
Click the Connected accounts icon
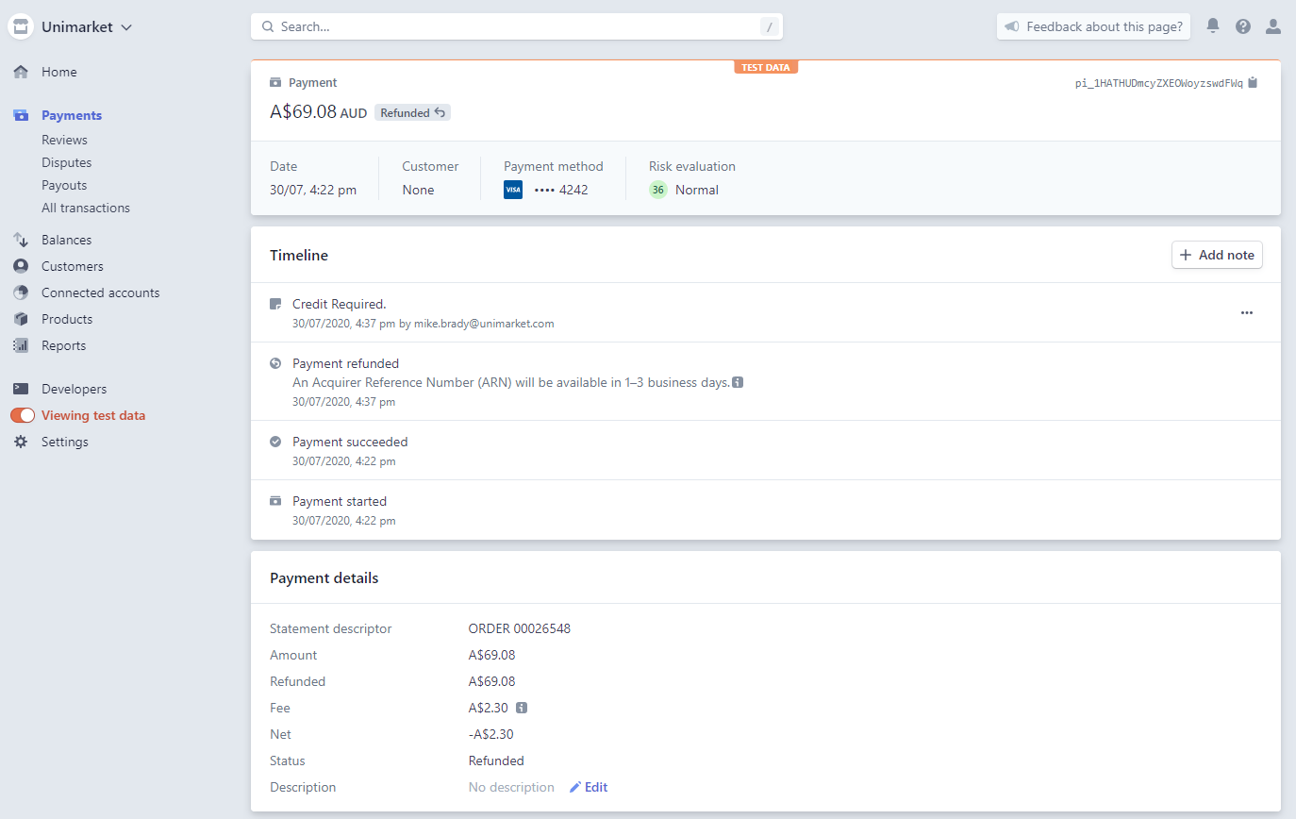click(21, 292)
